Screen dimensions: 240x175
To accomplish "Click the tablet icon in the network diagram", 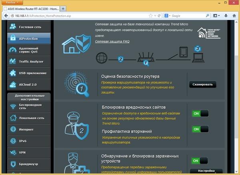I will coord(184,52).
